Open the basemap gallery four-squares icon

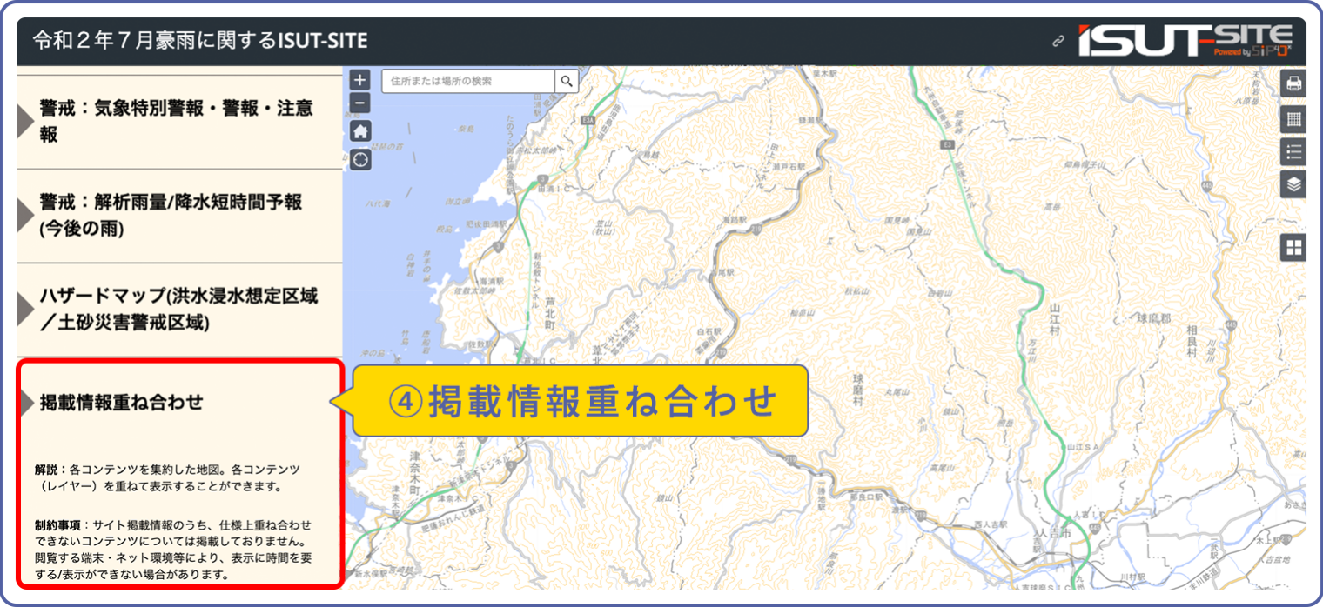[x=1293, y=248]
